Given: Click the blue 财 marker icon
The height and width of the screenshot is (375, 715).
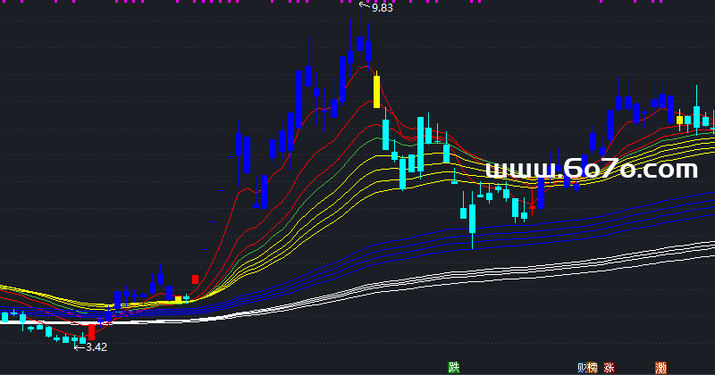Looking at the screenshot, I should (583, 367).
